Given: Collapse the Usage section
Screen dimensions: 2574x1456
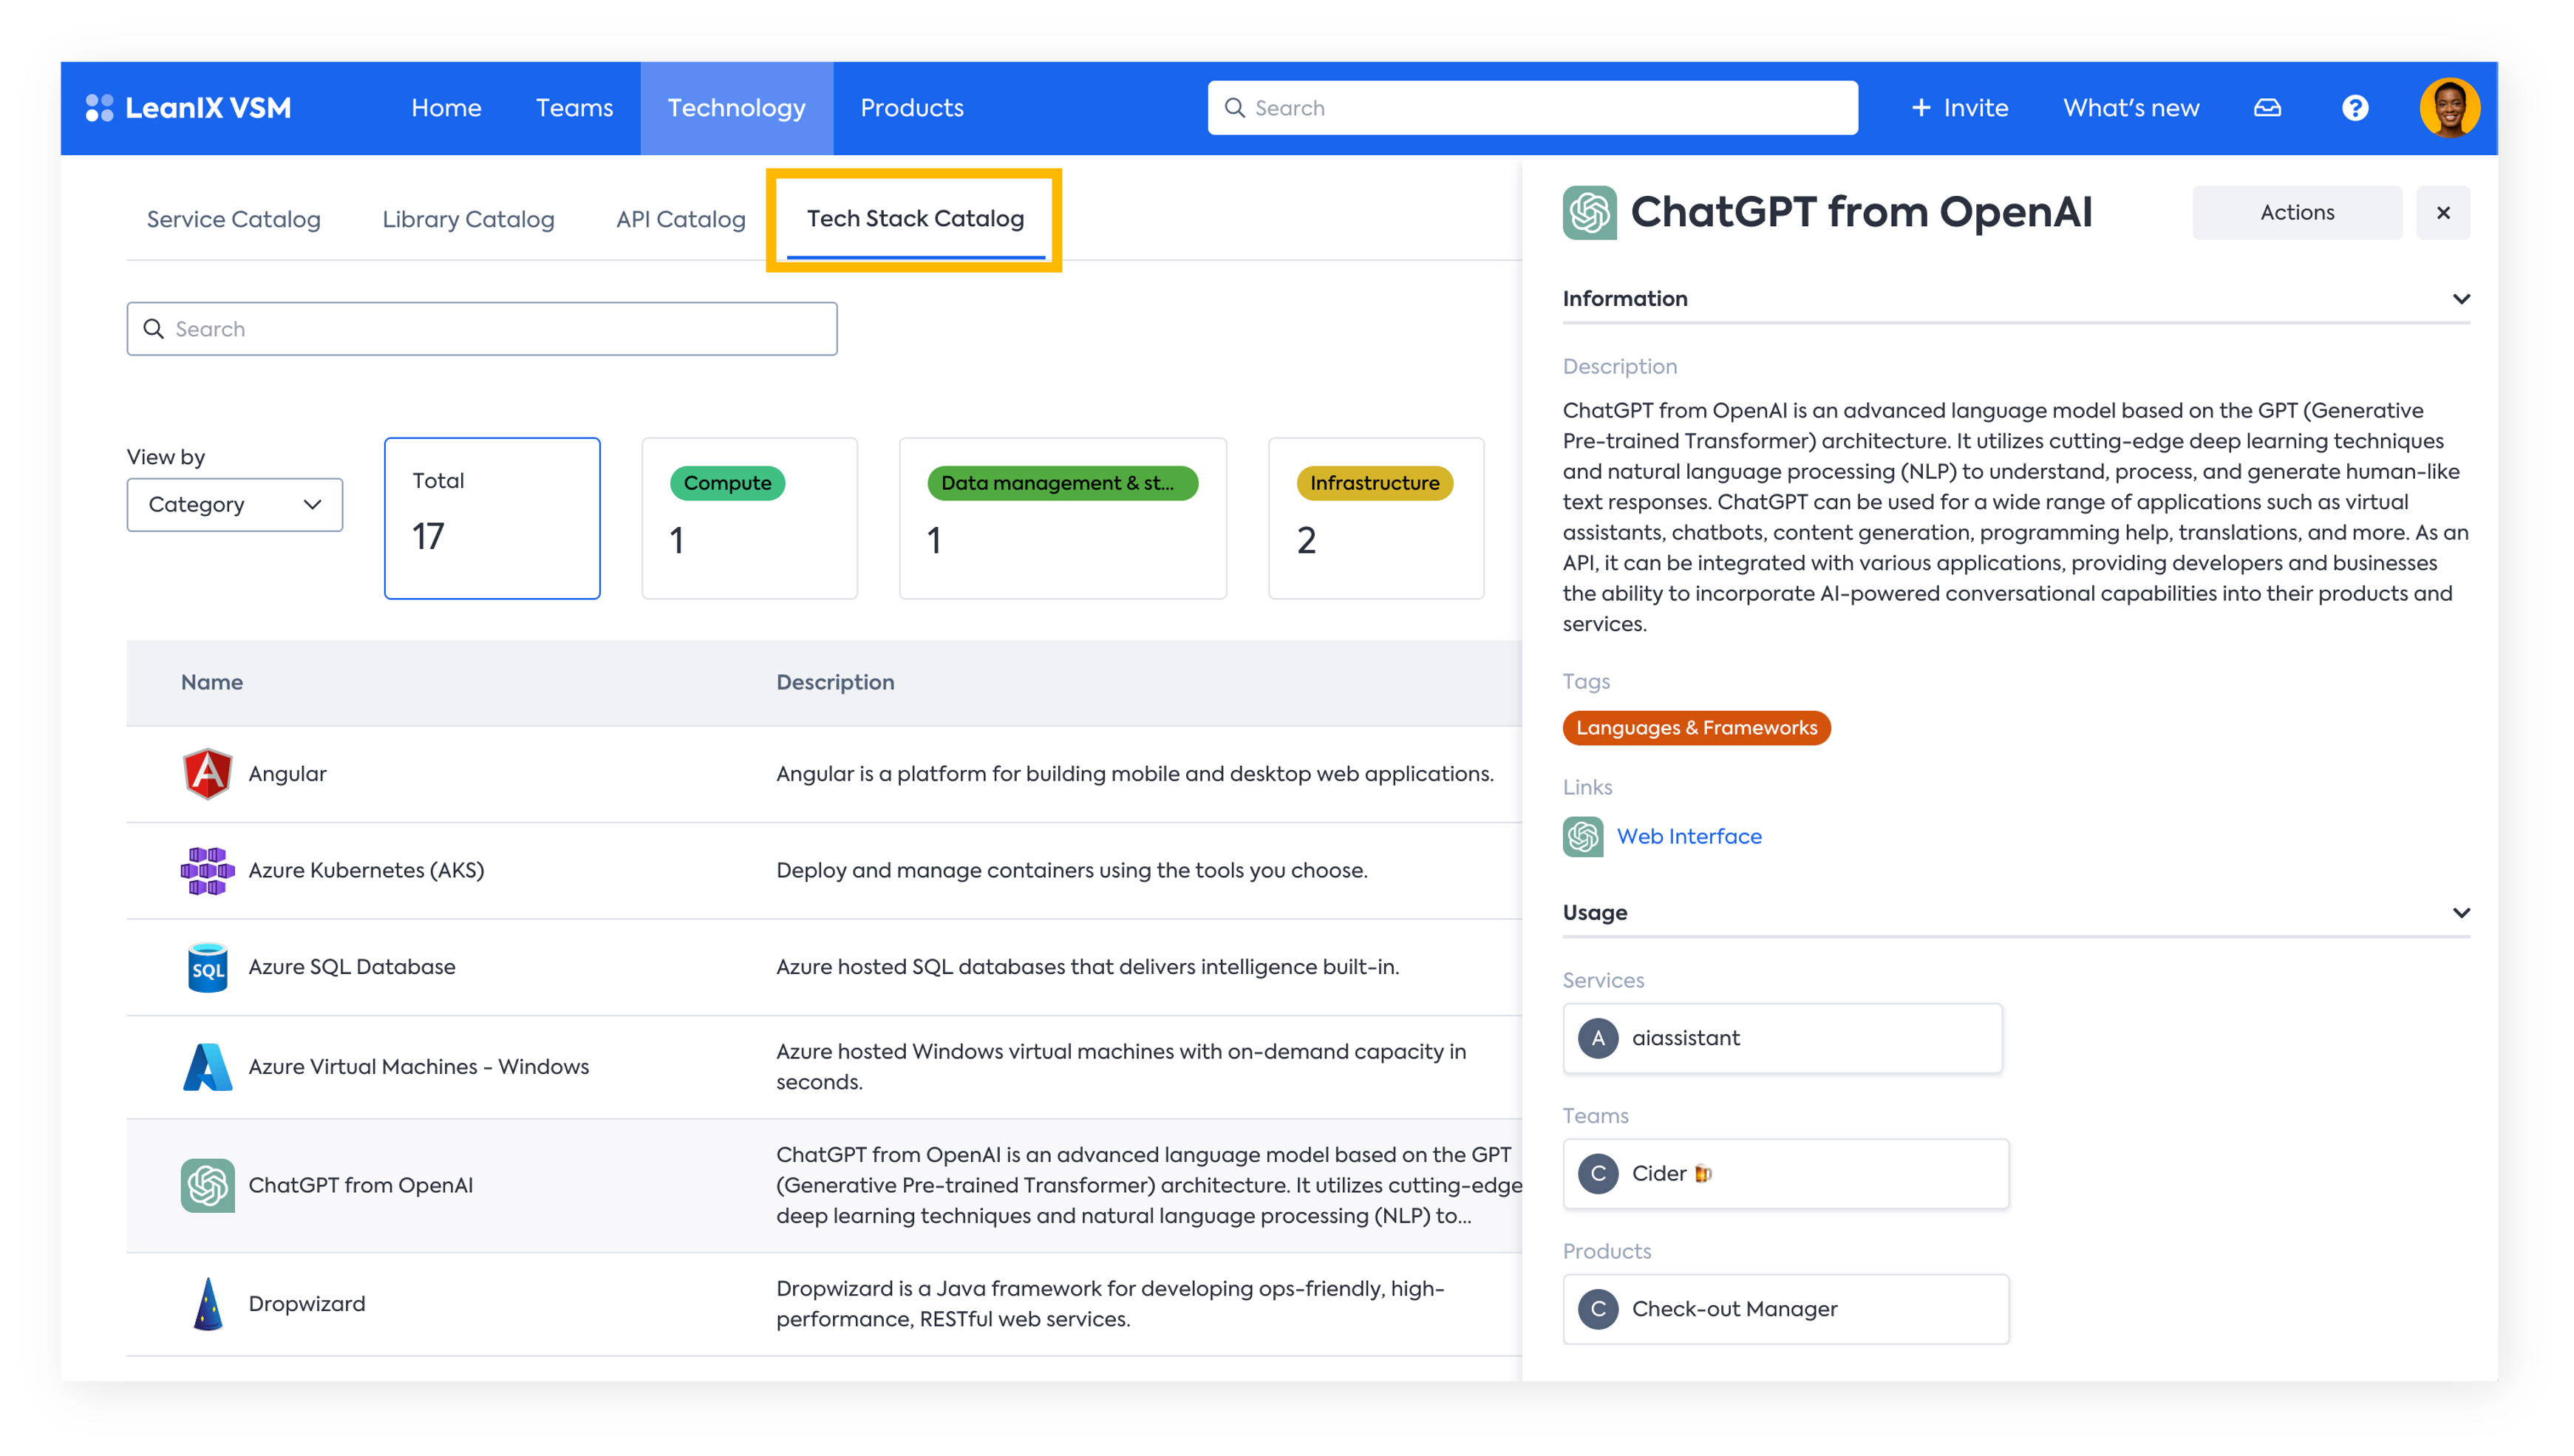Looking at the screenshot, I should [x=2460, y=913].
